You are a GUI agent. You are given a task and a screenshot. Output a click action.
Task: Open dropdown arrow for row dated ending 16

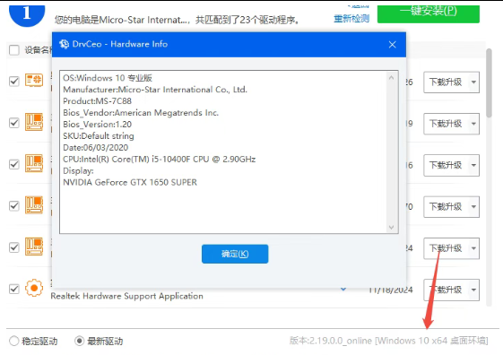tap(473, 165)
